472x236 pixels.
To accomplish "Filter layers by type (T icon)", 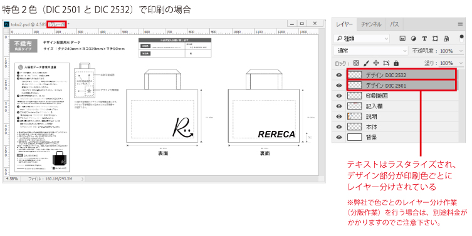I will [x=424, y=38].
